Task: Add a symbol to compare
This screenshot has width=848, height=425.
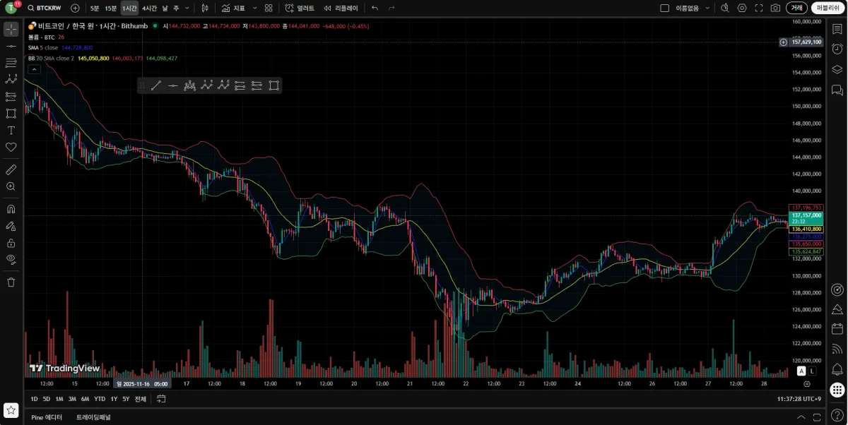Action: pos(75,8)
